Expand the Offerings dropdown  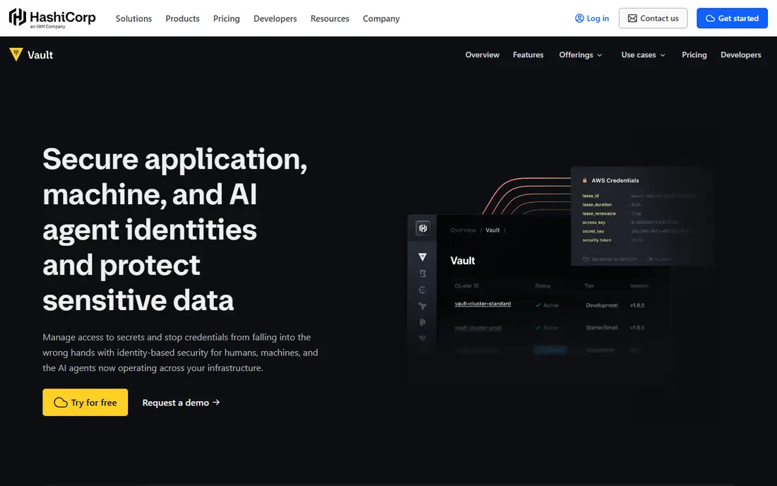[x=580, y=55]
